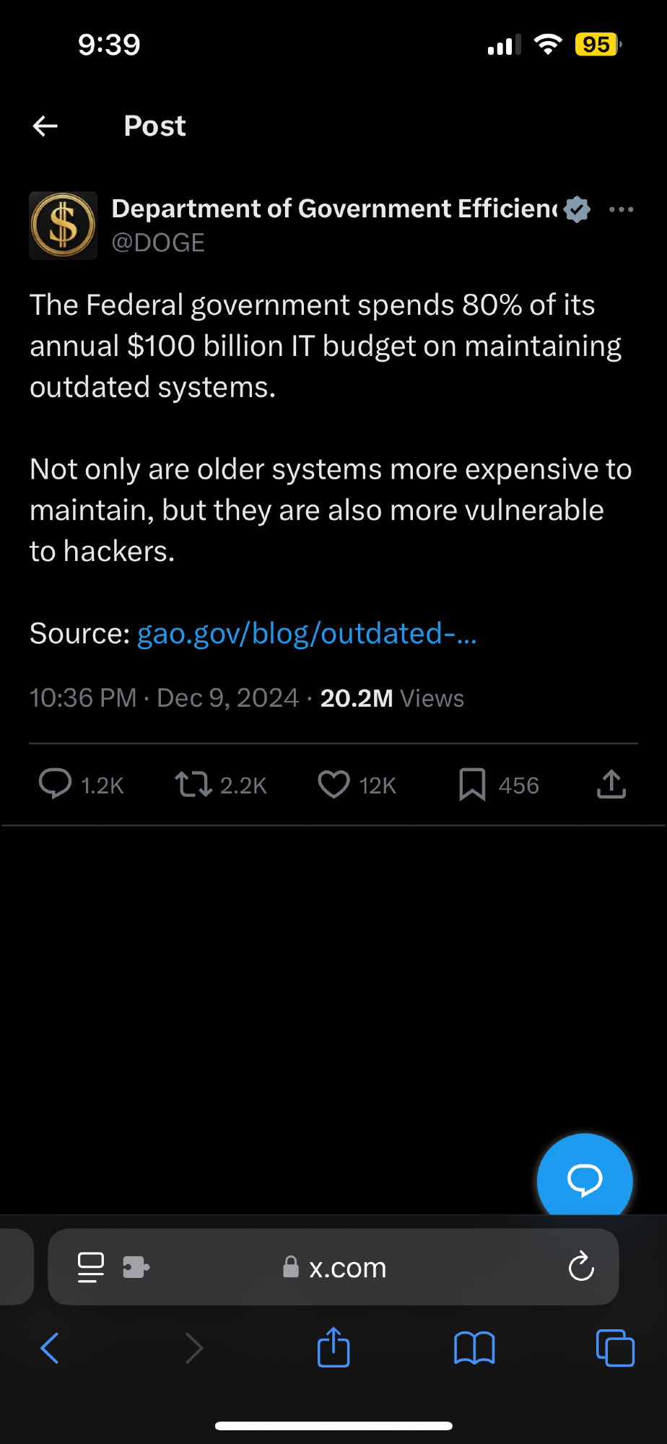The height and width of the screenshot is (1444, 667).
Task: Tap the back arrow beside Post
Action: tap(45, 126)
